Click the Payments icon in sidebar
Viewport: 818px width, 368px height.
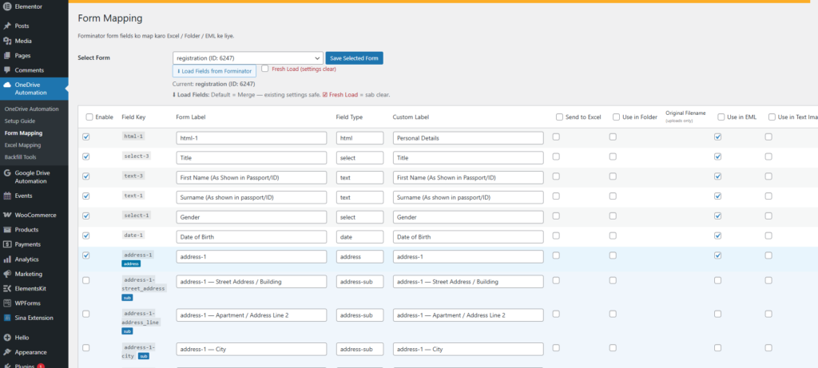coord(7,244)
